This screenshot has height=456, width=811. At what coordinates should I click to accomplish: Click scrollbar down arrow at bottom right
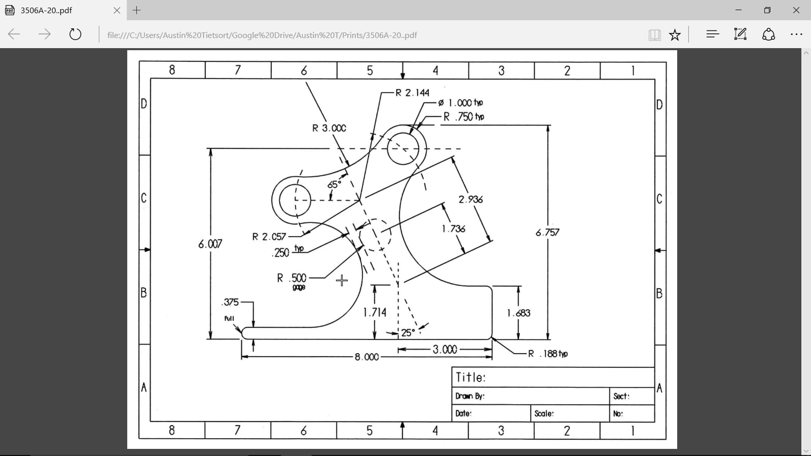(x=806, y=451)
